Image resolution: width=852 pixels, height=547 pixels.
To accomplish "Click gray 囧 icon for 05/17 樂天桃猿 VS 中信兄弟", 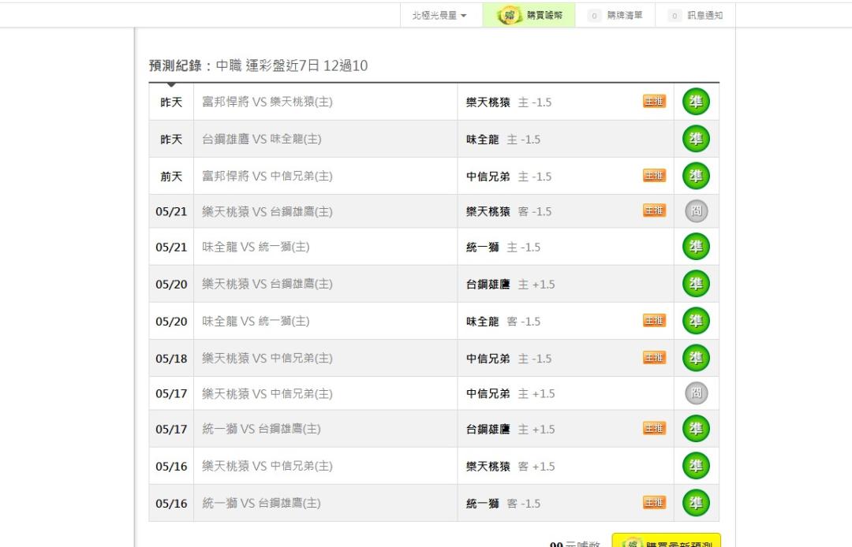I will 696,393.
